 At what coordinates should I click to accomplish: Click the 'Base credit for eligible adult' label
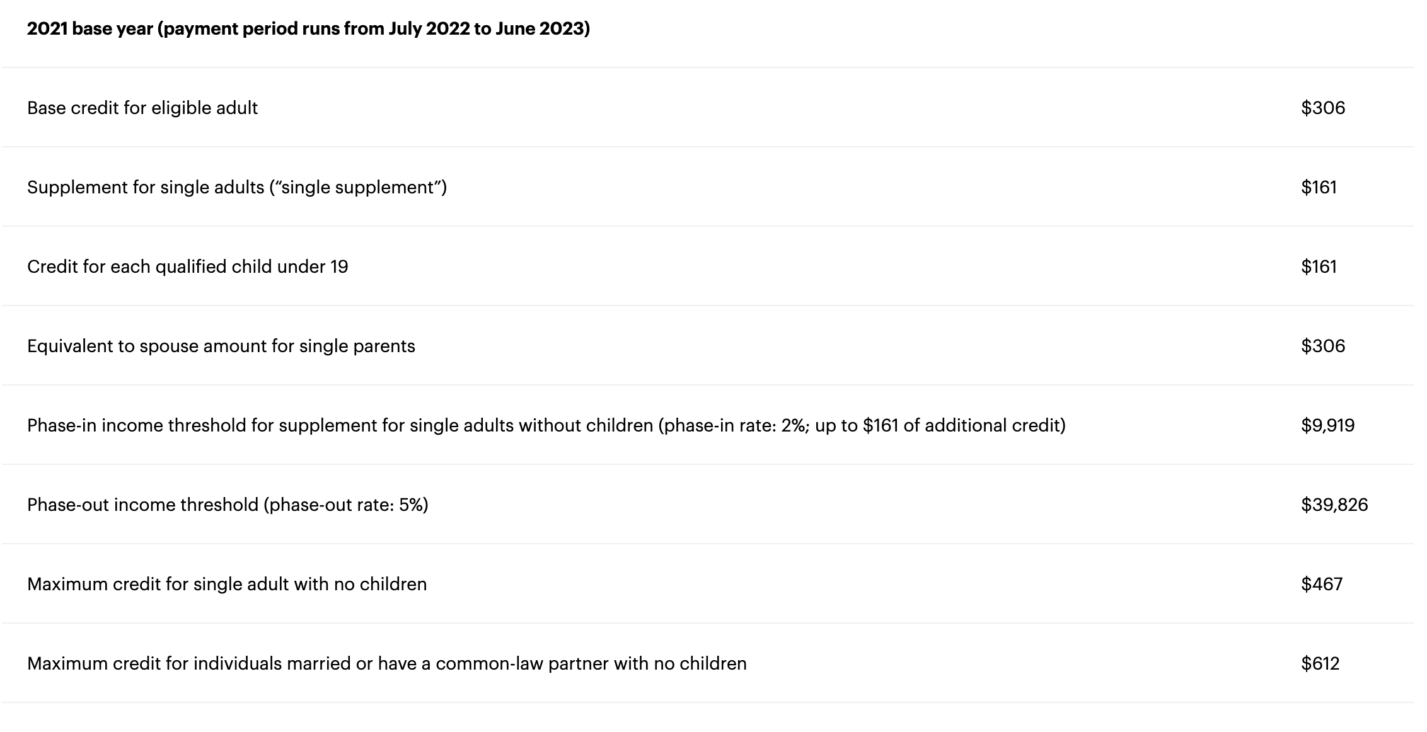coord(142,108)
